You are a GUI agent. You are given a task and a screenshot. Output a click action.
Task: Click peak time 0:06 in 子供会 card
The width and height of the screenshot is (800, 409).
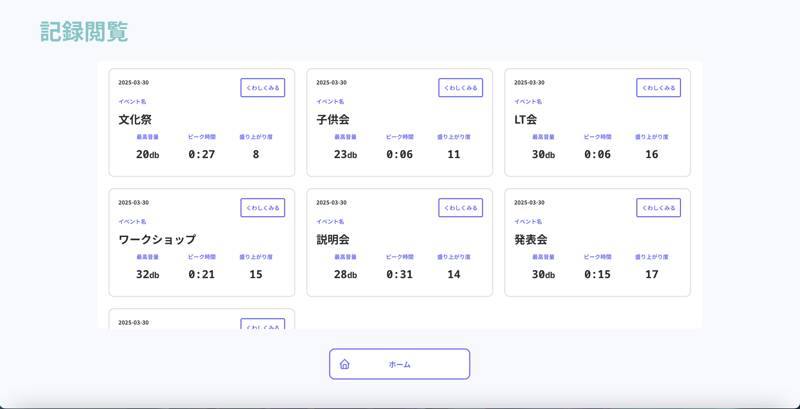[399, 154]
